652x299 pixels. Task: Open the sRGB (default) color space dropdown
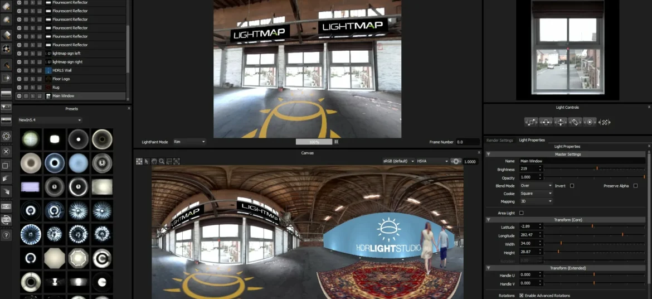point(398,161)
